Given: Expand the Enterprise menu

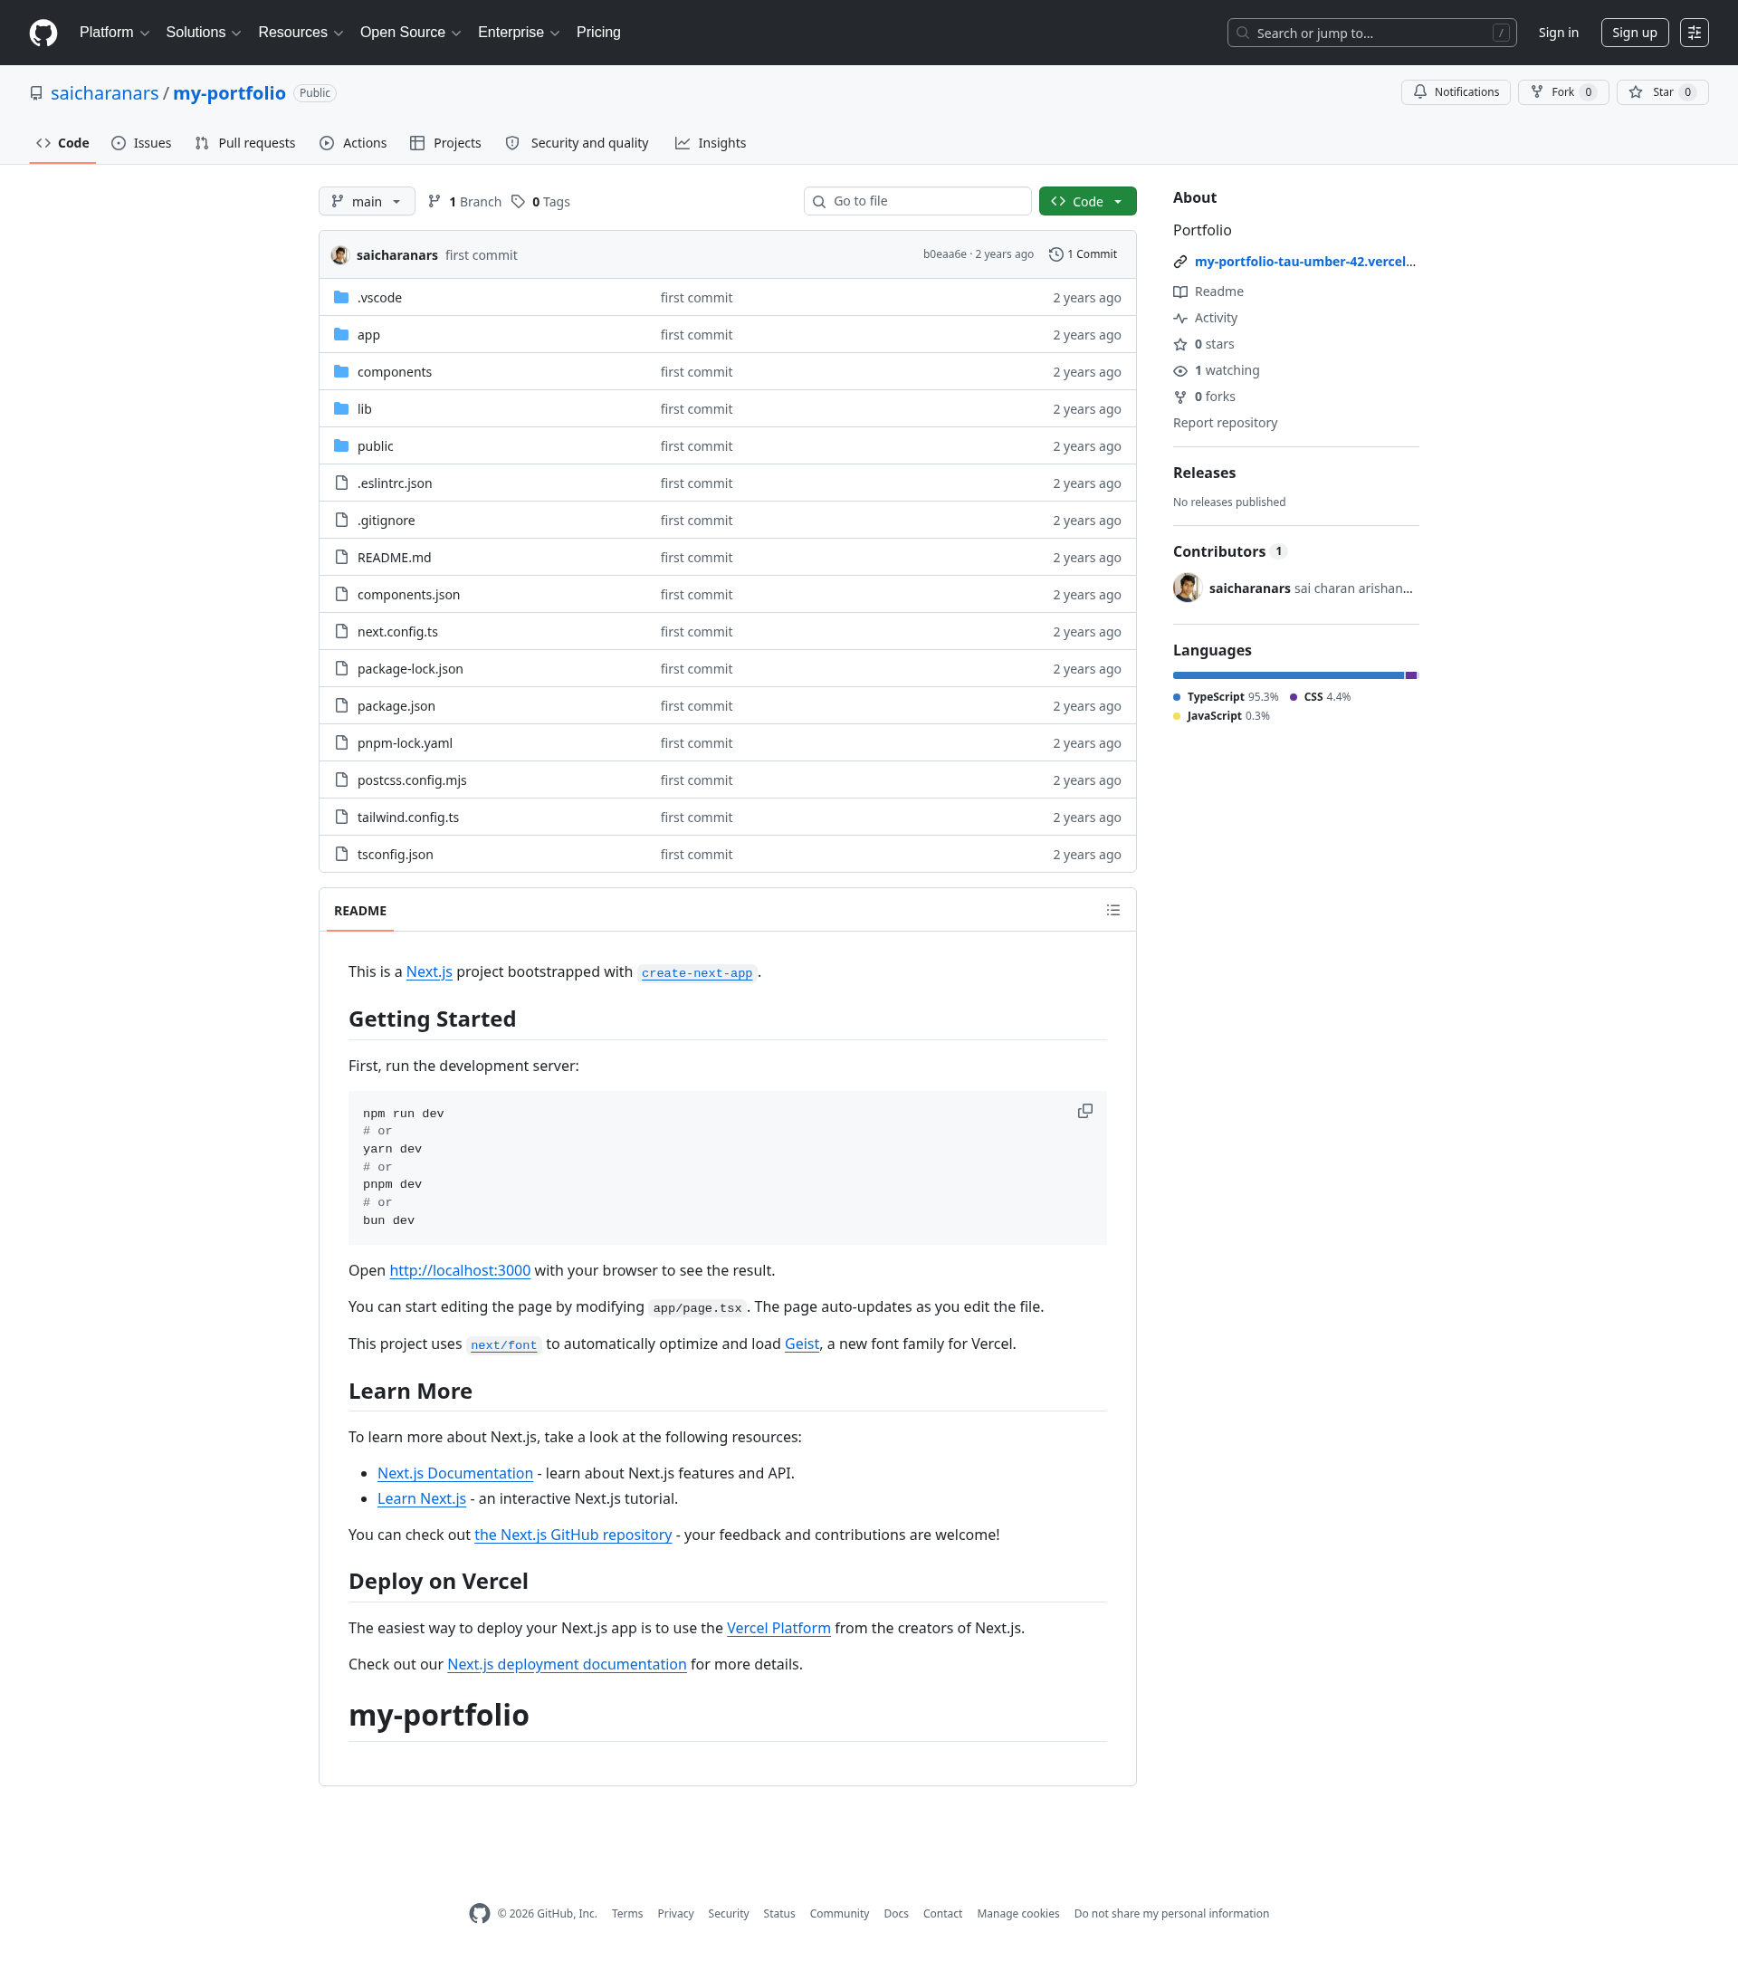Looking at the screenshot, I should click(x=518, y=33).
